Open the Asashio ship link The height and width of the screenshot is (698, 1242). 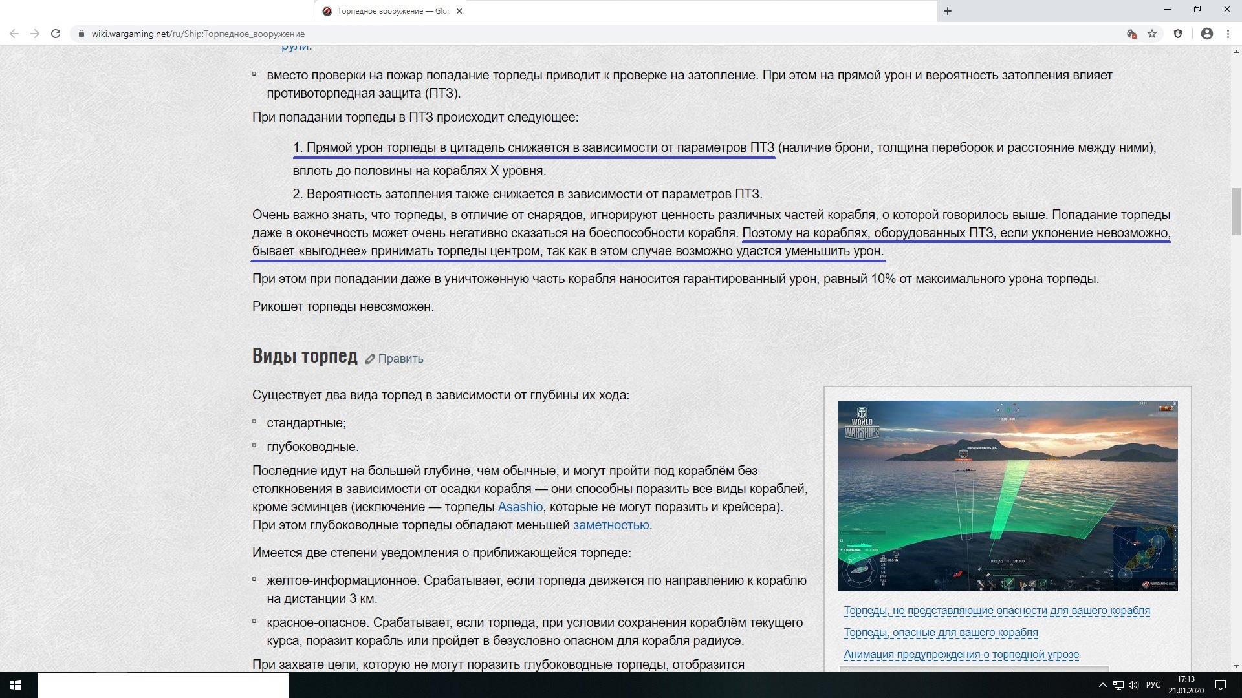(x=520, y=507)
